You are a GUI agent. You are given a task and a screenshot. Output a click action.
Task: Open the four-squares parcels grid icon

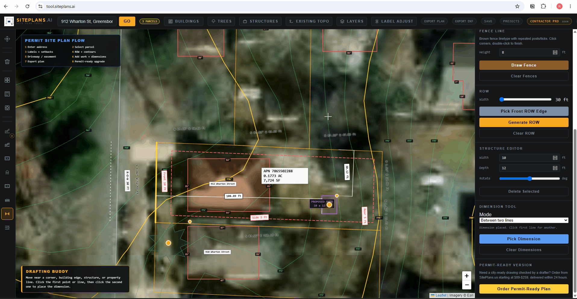(7, 80)
